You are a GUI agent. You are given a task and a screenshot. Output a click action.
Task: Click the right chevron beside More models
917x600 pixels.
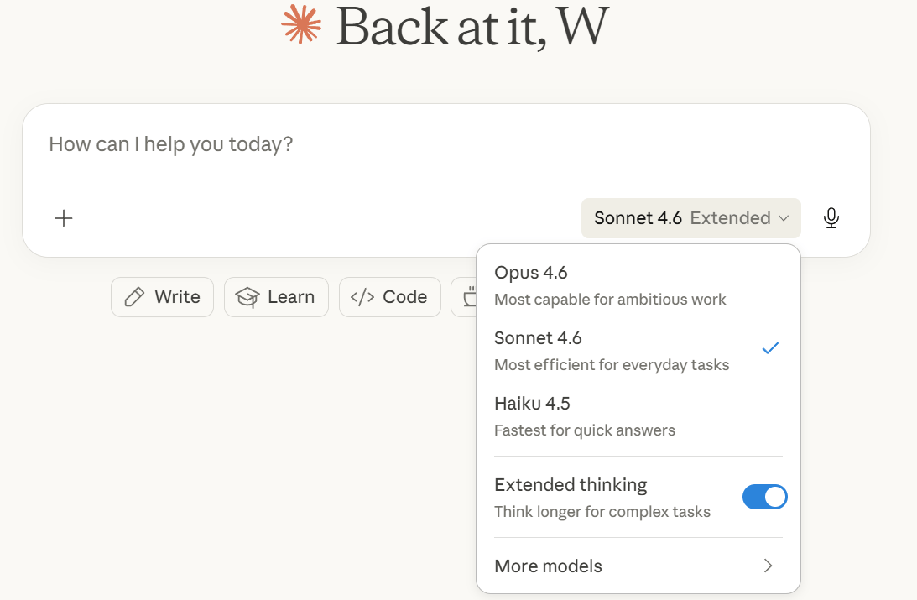pos(768,566)
